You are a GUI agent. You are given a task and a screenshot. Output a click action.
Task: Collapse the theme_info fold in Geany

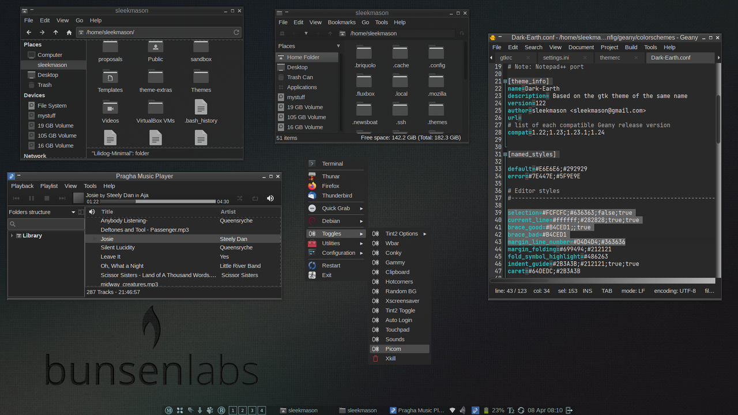tap(505, 81)
